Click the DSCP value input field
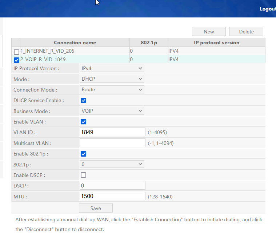 [x=112, y=186]
